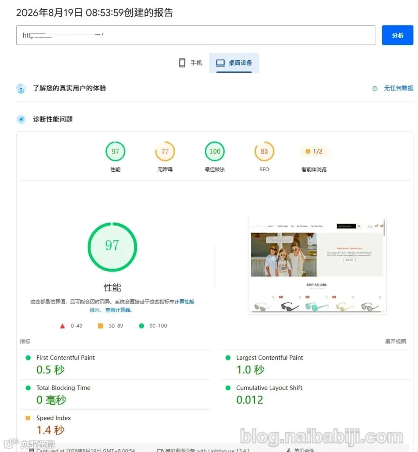Click the page screenshot thumbnail

point(317,265)
